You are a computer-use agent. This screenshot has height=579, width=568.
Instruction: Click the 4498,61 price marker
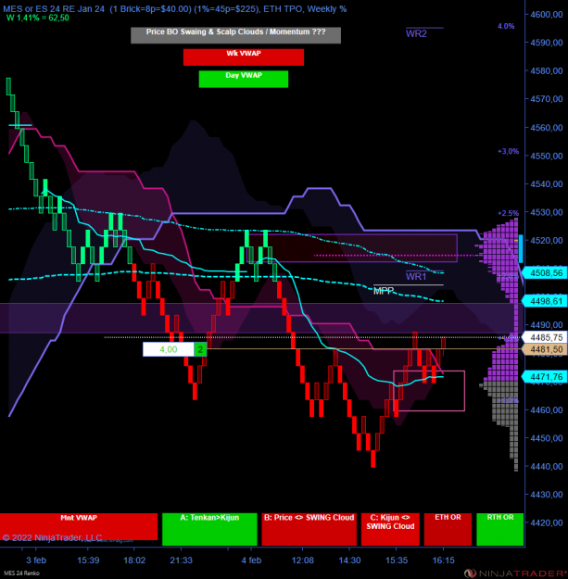pyautogui.click(x=546, y=301)
